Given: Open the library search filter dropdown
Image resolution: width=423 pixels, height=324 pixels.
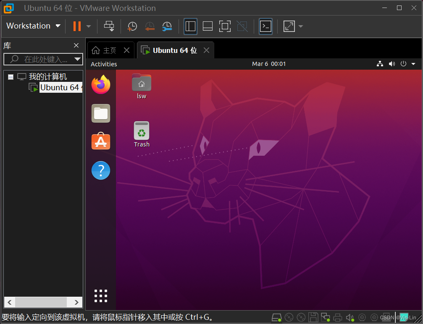Looking at the screenshot, I should tap(78, 59).
